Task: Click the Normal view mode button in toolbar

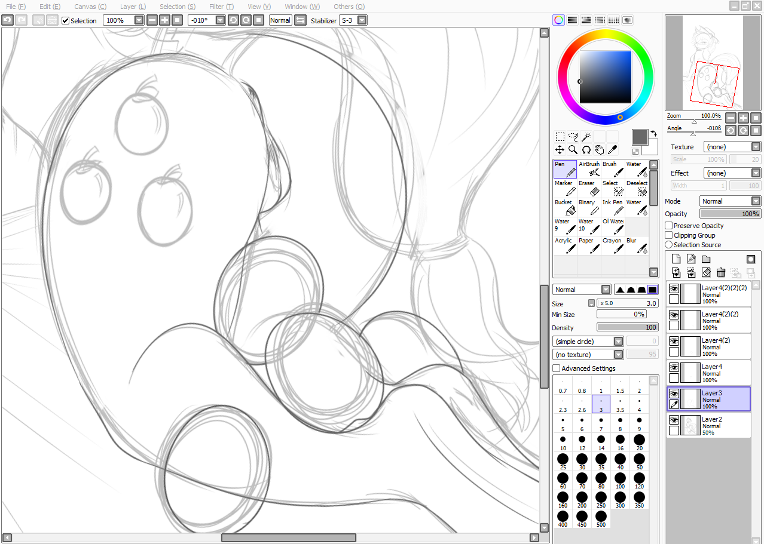Action: (x=280, y=20)
